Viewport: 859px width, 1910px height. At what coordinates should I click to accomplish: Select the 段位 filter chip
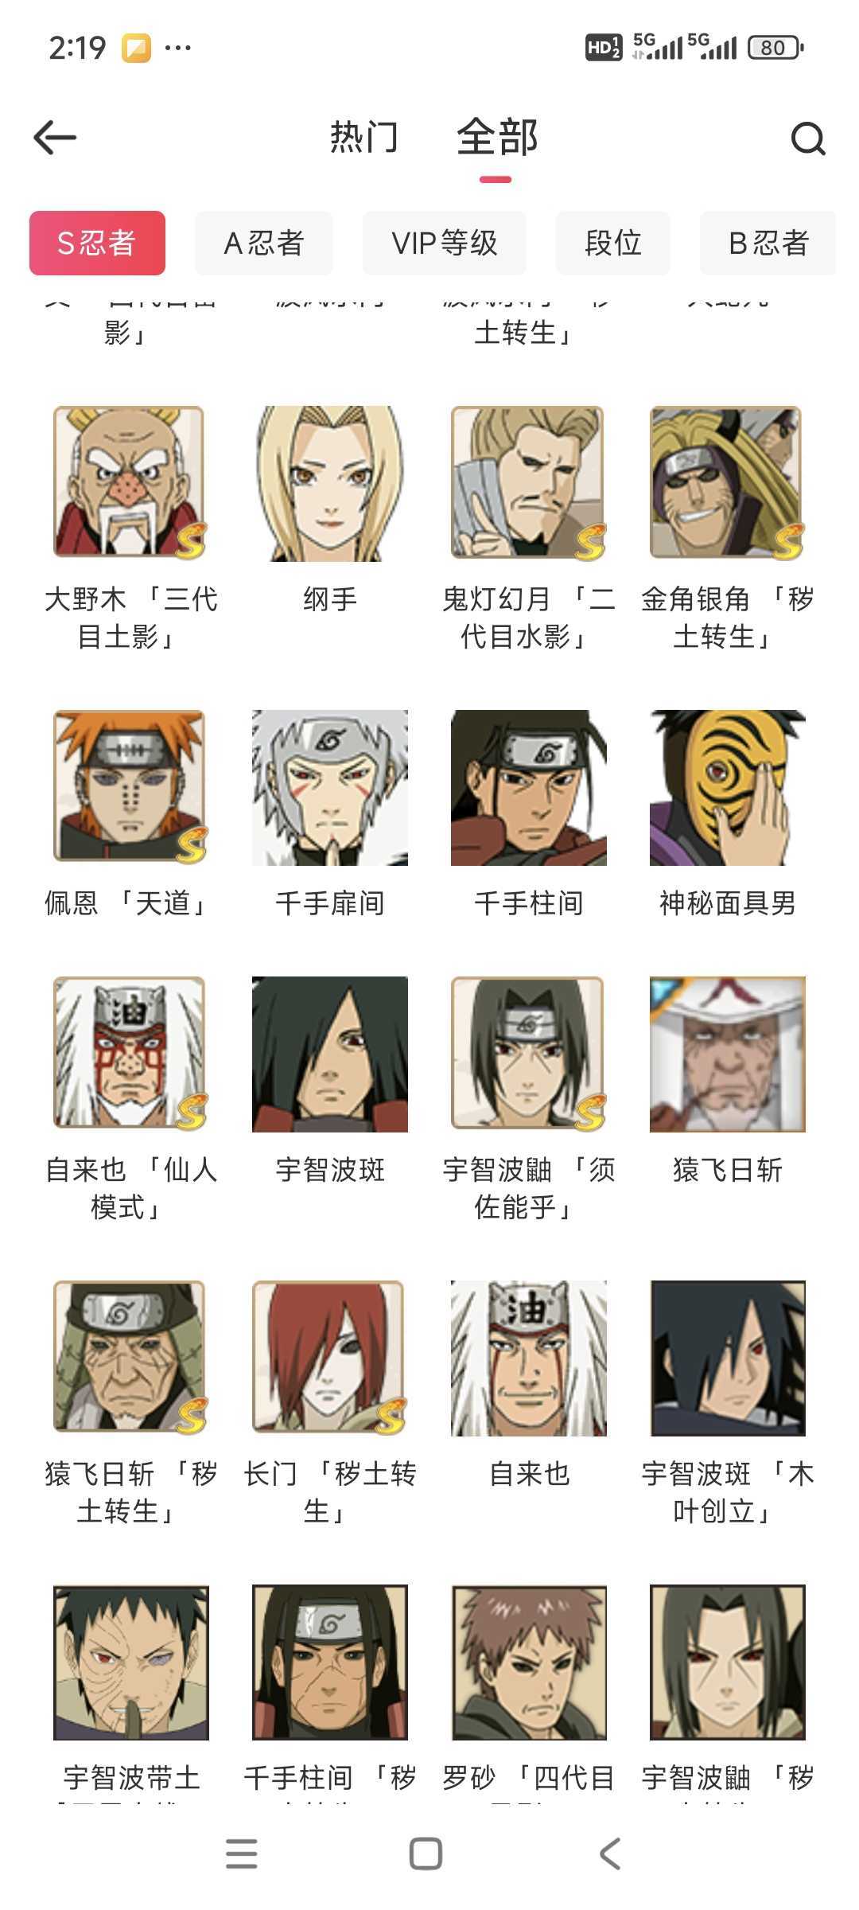coord(613,243)
